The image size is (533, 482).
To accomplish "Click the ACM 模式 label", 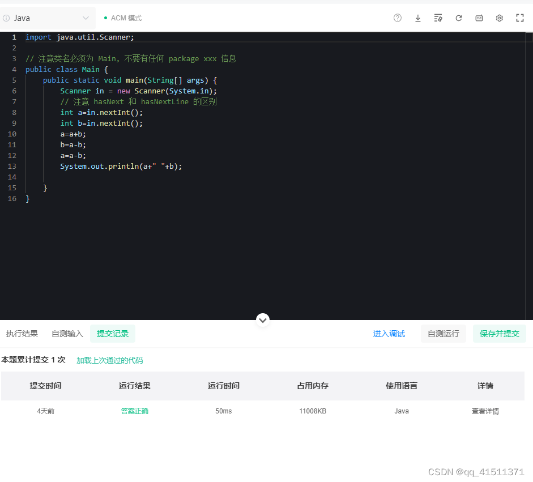I will point(126,18).
